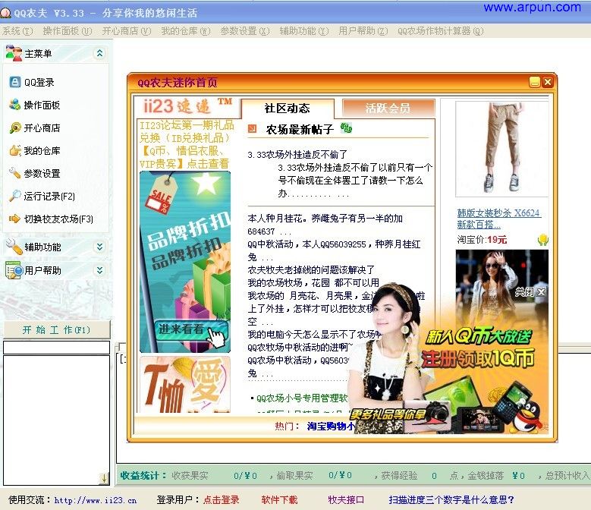Expand the 辅助功能 section chevron
Screen dimensions: 591x510
click(x=99, y=247)
